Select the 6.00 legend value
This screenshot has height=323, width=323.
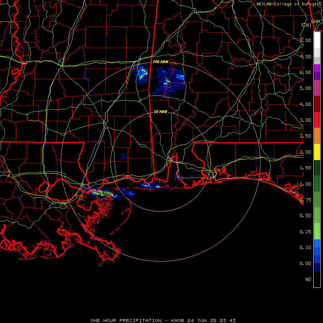tap(305, 72)
